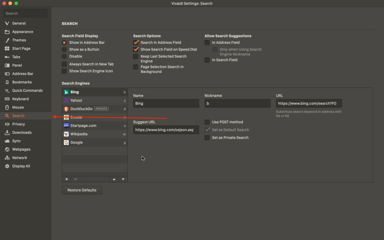Select Show as a Button radio
The width and height of the screenshot is (384, 240).
[x=64, y=49]
